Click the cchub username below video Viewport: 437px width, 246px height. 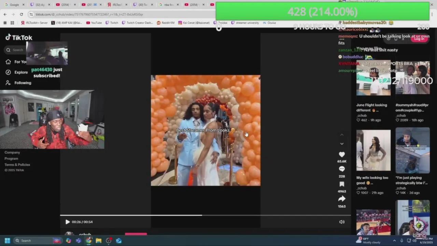point(85,235)
